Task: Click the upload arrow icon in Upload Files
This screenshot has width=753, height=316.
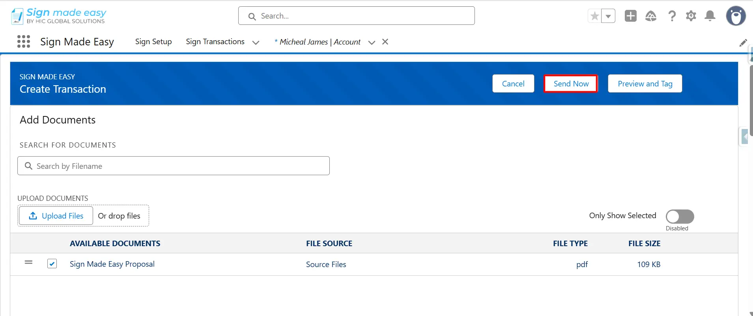Action: click(33, 216)
